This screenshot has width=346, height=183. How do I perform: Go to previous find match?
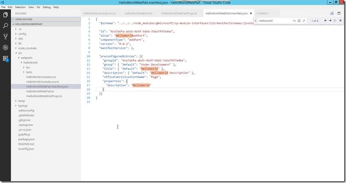(325, 21)
